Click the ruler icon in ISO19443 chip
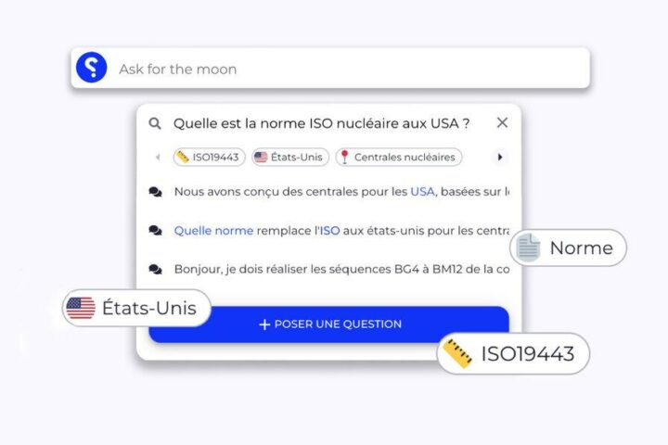The width and height of the screenshot is (668, 445). coord(183,157)
